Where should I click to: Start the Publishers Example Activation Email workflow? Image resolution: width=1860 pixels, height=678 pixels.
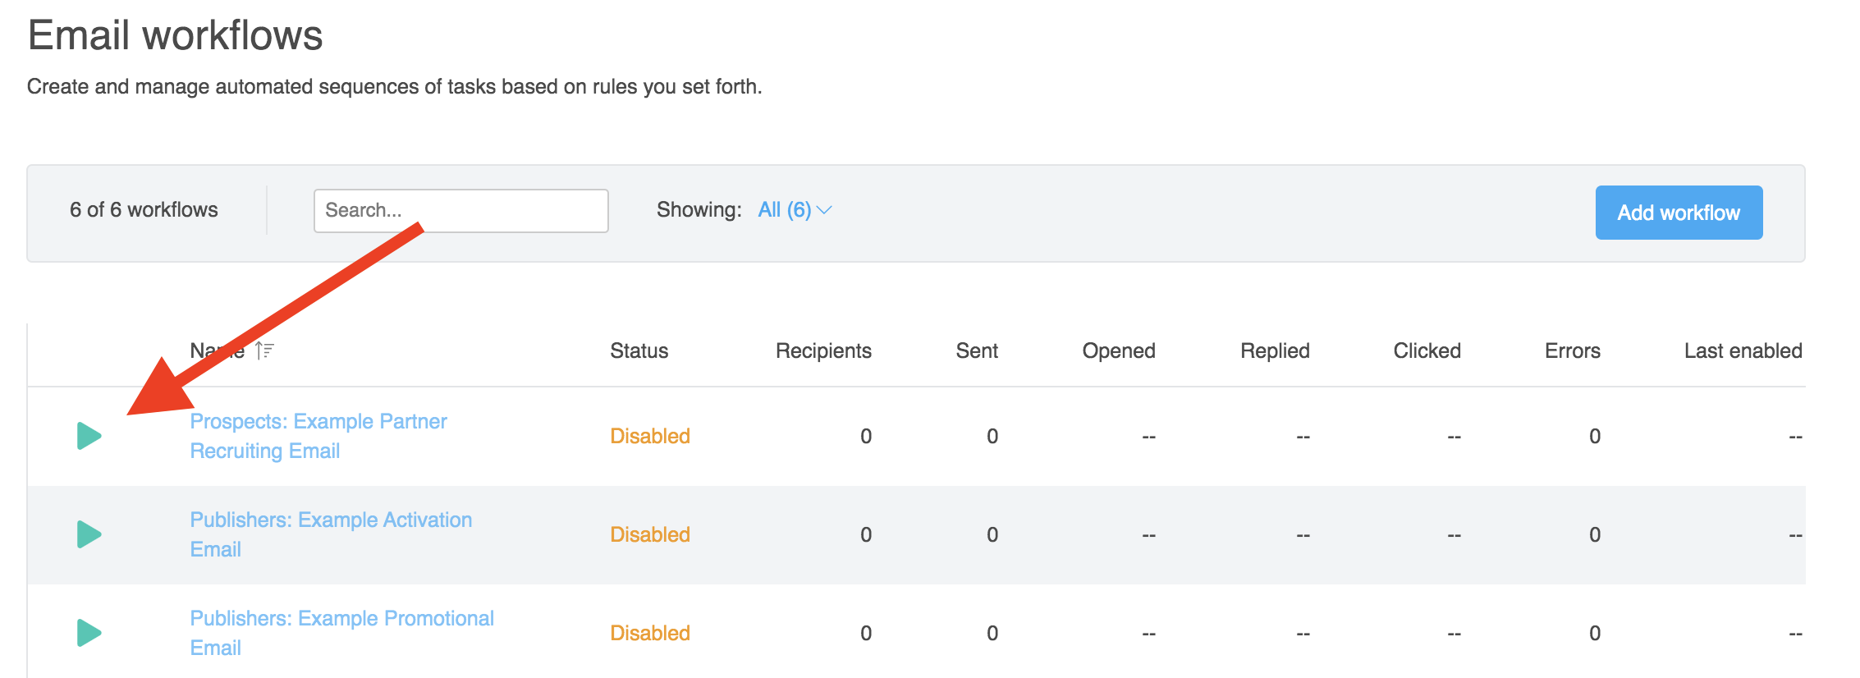[x=89, y=534]
